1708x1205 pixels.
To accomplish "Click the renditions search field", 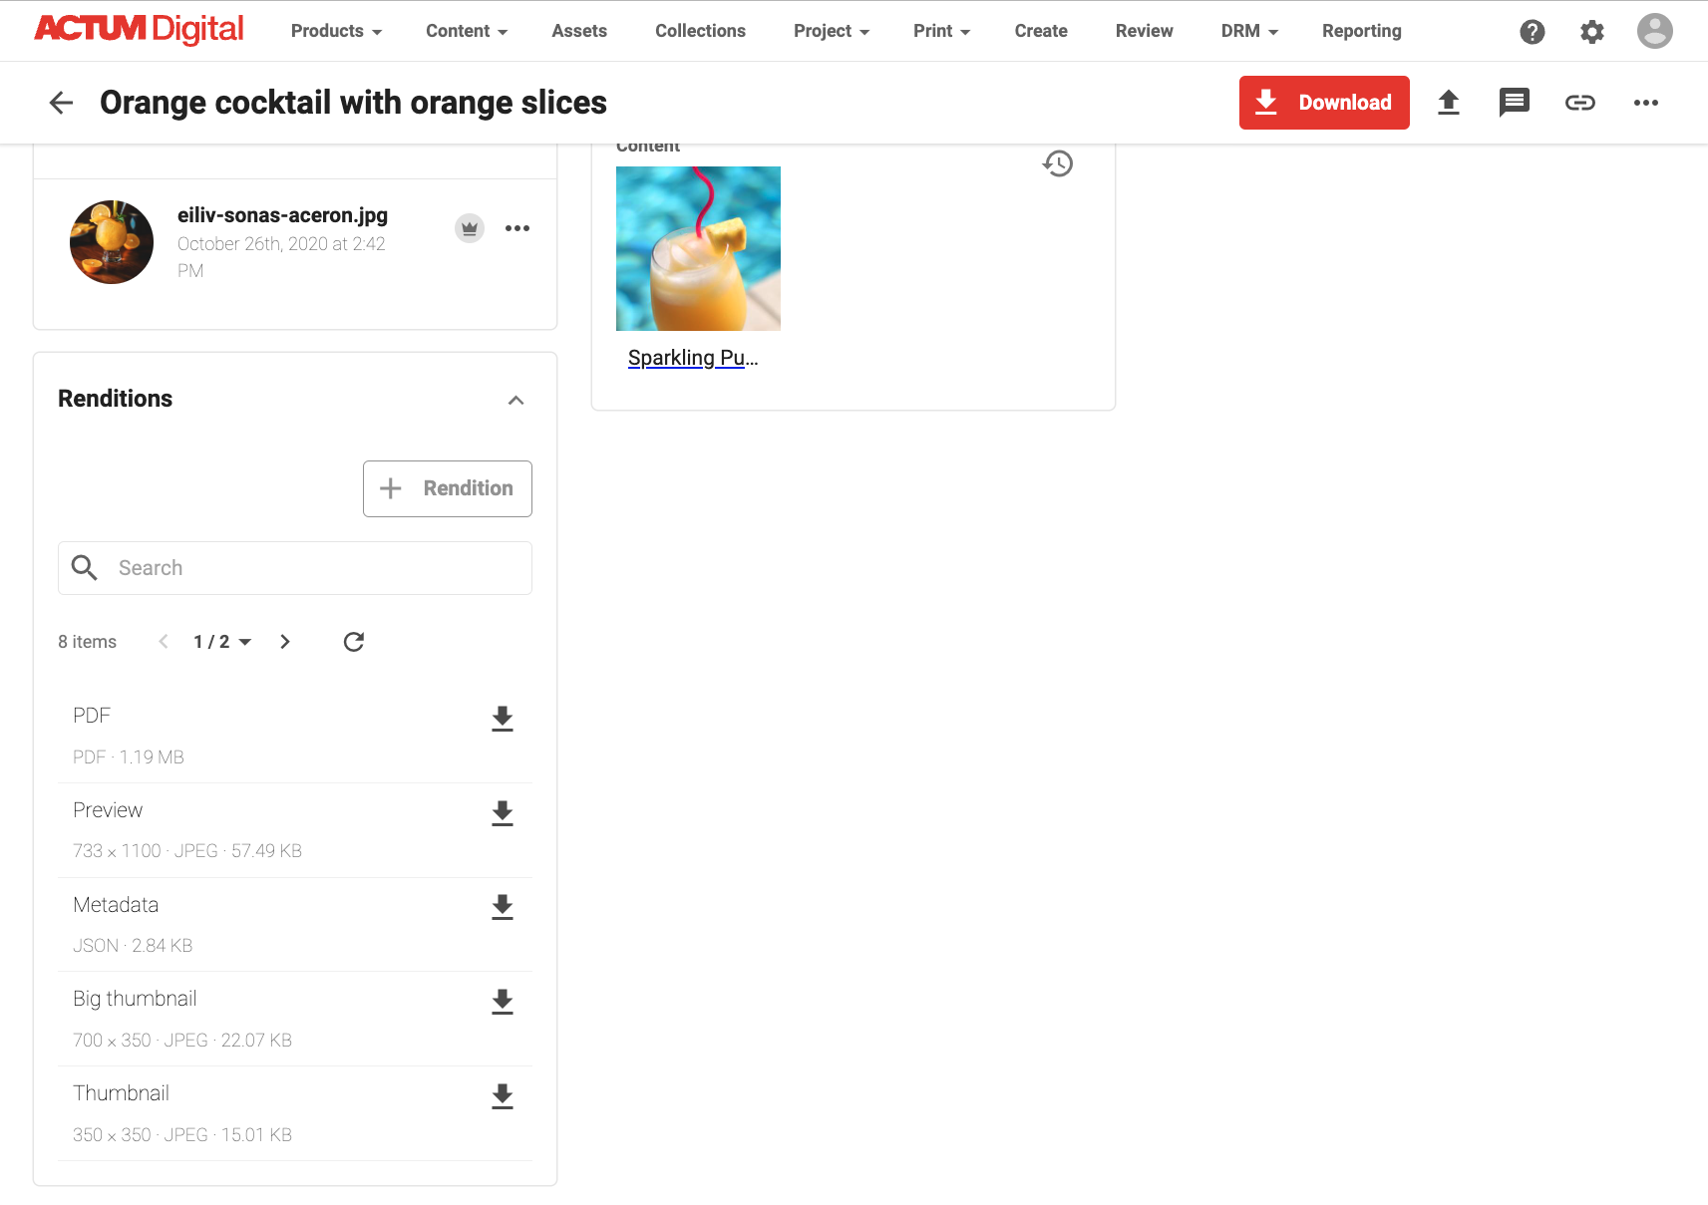I will pyautogui.click(x=295, y=567).
